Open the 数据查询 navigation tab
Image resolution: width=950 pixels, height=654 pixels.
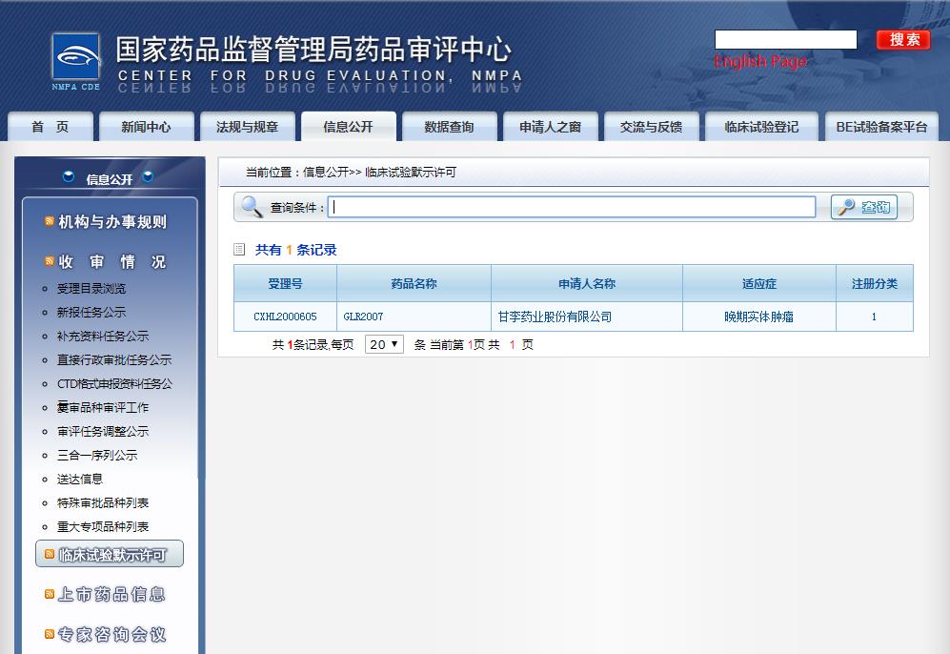449,127
